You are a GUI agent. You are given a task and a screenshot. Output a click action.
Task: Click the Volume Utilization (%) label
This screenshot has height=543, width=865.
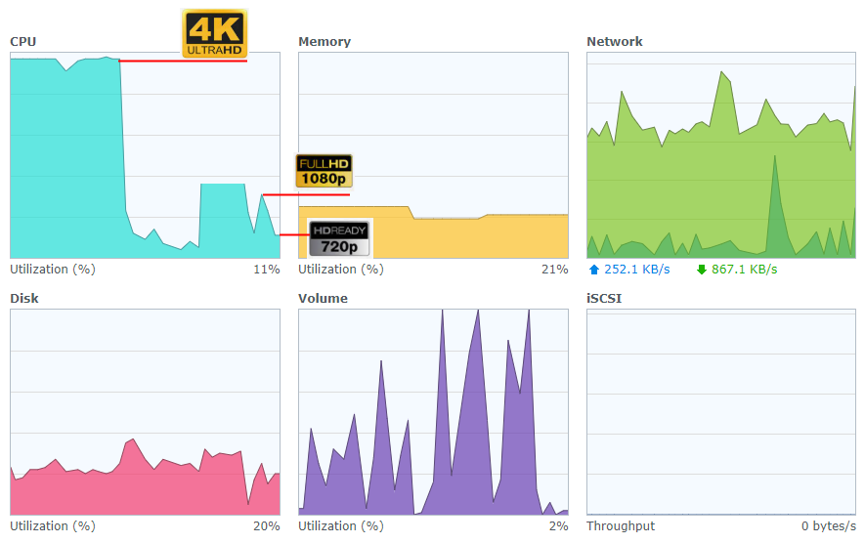point(341,526)
